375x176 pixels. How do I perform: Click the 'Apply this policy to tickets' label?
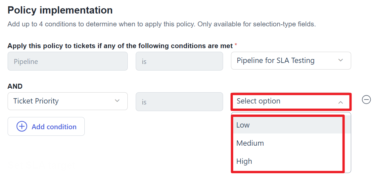click(x=120, y=46)
